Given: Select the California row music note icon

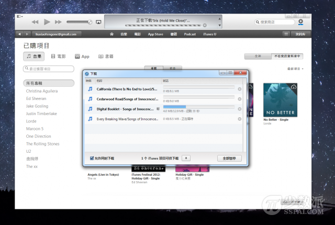Looking at the screenshot, I should (90, 89).
